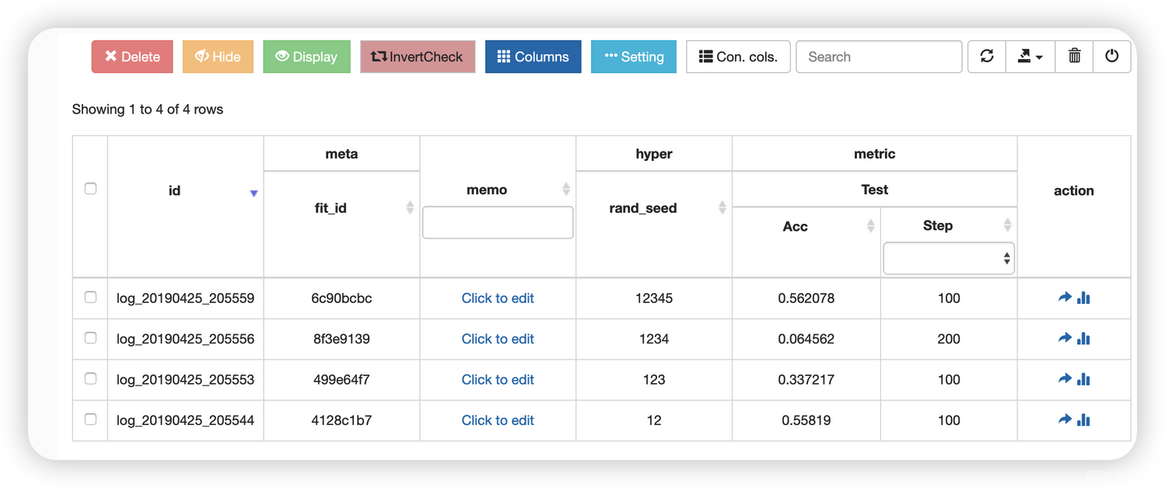Click the orange Hide button
The width and height of the screenshot is (1165, 488).
coord(218,57)
